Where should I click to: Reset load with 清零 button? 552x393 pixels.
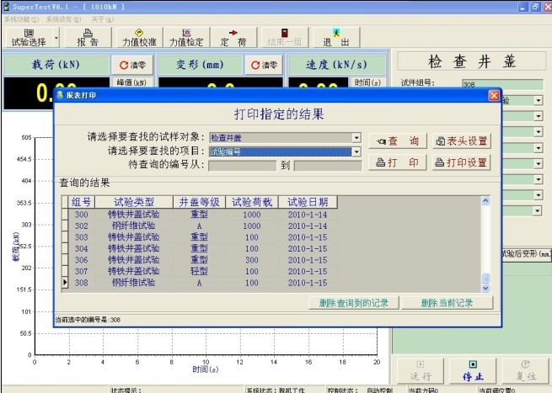(132, 65)
